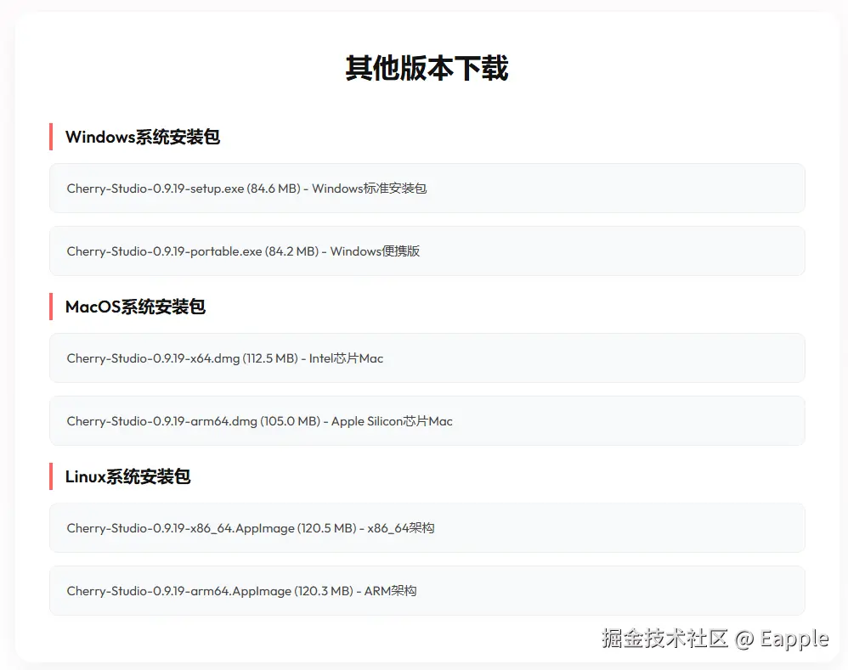
Task: Download Cherry-Studio-0.9.19-arm64.AppImage ARM build
Action: (427, 590)
